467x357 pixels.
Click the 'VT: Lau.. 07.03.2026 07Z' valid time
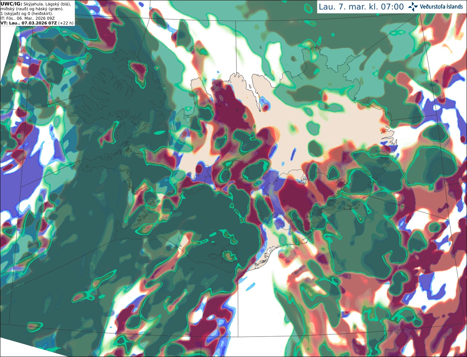(29, 23)
